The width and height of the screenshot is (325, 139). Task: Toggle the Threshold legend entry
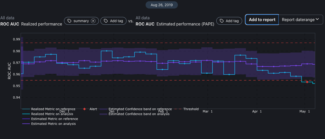[x=191, y=109]
